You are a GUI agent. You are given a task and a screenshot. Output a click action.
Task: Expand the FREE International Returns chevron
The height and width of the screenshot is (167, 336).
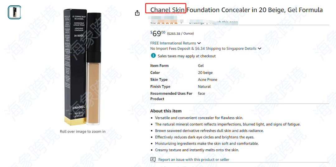coord(199,43)
